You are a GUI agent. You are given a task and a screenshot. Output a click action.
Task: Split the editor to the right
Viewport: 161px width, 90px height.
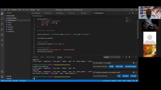point(133,13)
